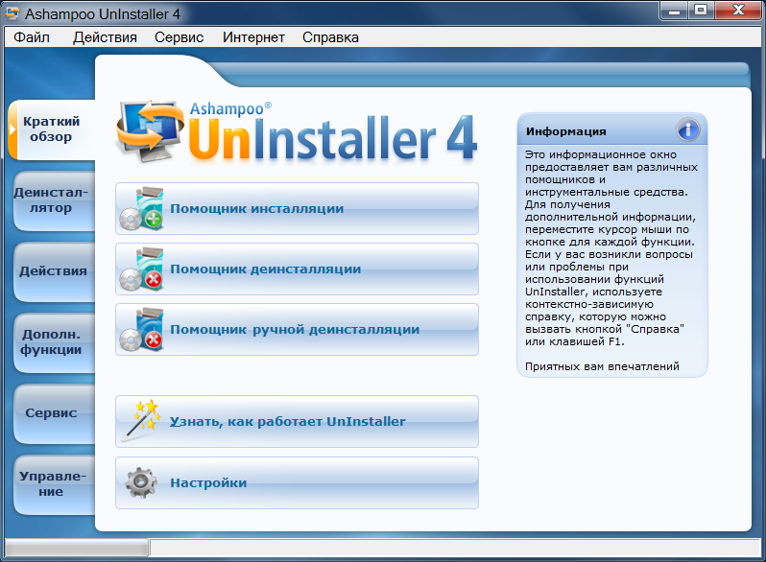This screenshot has height=562, width=766.
Task: Click the uninstall assistant red-X icon
Action: coord(142,269)
